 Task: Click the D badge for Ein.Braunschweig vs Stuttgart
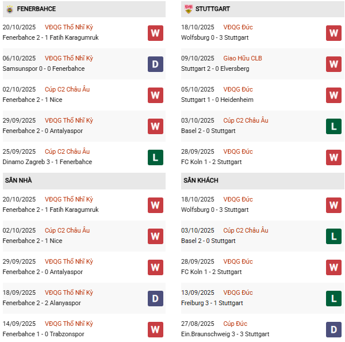333,329
